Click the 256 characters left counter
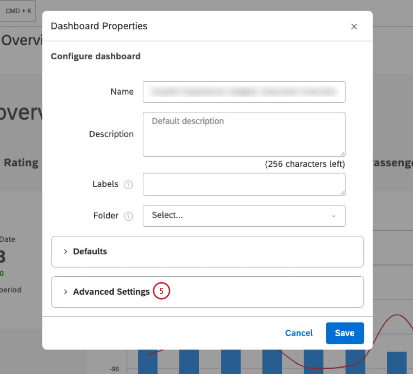The height and width of the screenshot is (374, 413). click(305, 164)
